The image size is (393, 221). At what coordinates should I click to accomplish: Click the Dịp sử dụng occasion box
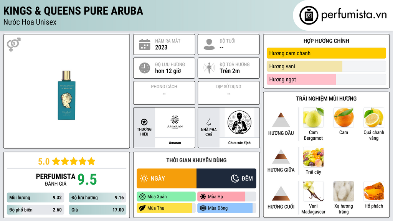tap(229, 93)
